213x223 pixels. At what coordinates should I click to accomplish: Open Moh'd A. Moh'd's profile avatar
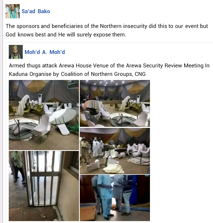(16, 52)
